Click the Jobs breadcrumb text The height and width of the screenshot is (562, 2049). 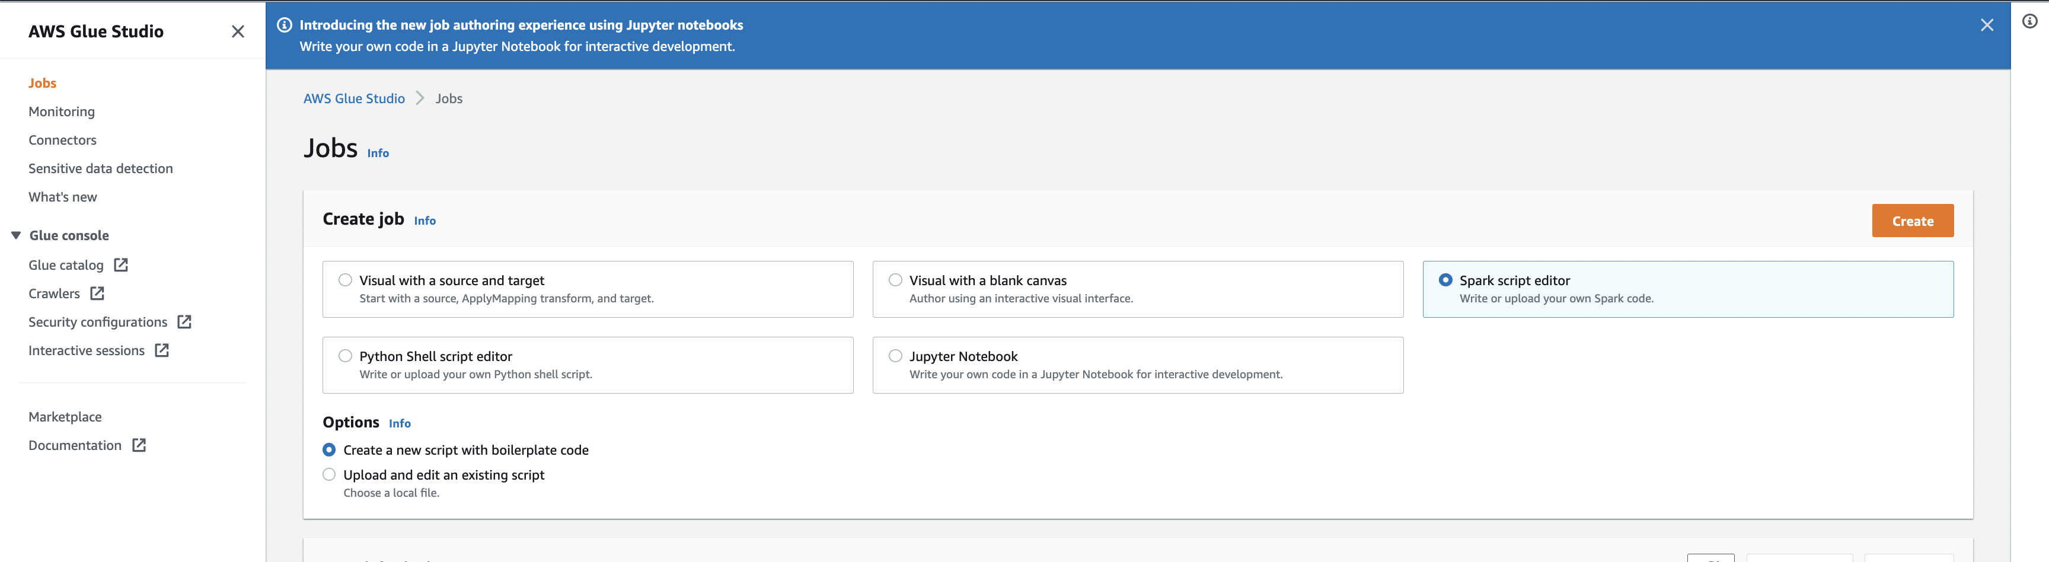coord(449,98)
